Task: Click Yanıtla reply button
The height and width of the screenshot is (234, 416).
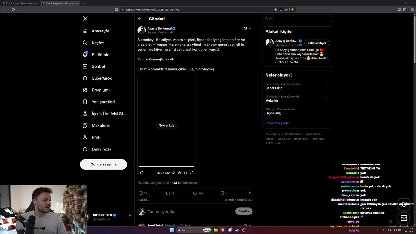Action: pyautogui.click(x=244, y=211)
